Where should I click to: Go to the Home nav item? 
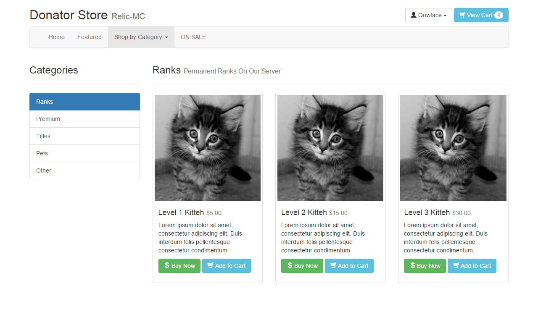tap(57, 37)
